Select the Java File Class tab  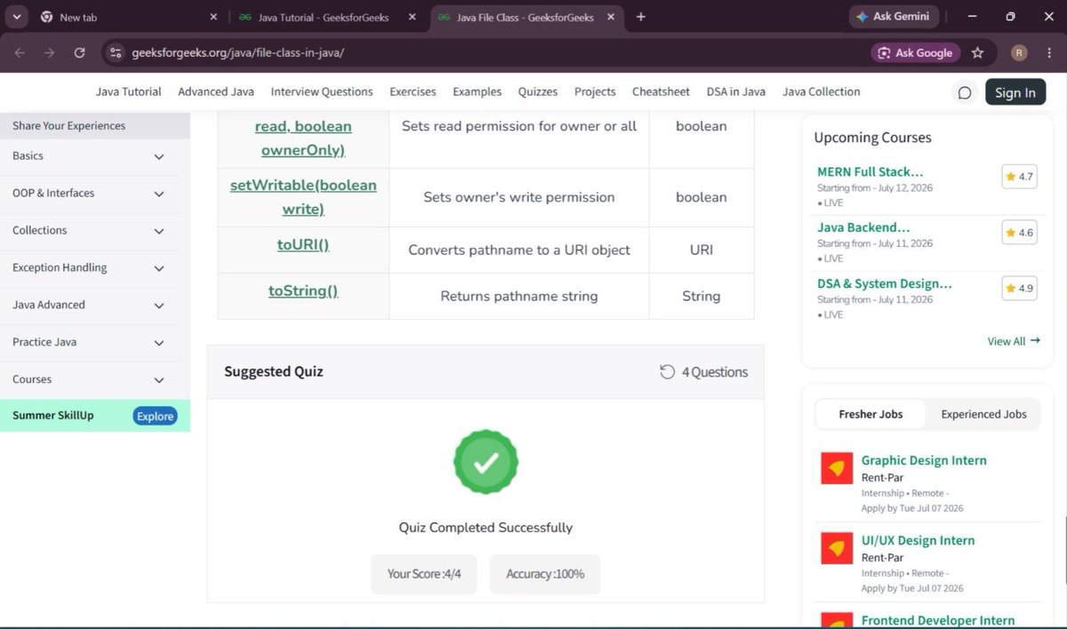coord(528,17)
